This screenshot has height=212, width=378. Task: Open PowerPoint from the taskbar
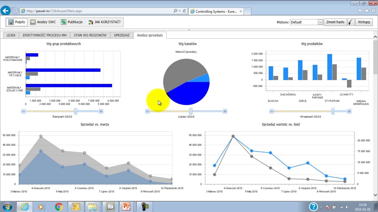[127, 207]
